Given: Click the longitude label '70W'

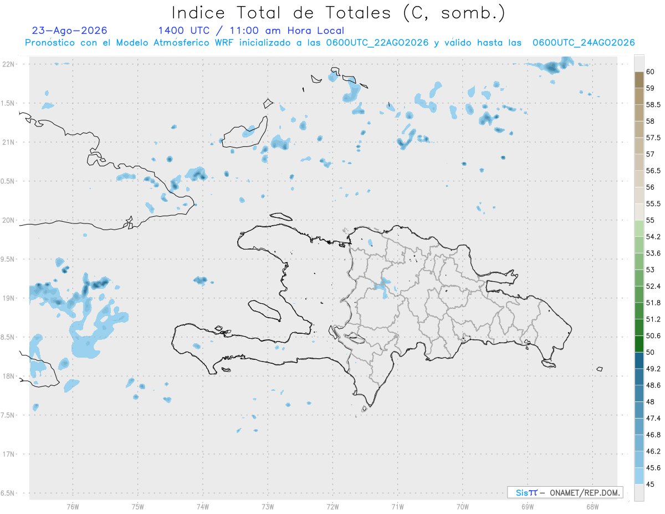Looking at the screenshot, I should tap(462, 506).
